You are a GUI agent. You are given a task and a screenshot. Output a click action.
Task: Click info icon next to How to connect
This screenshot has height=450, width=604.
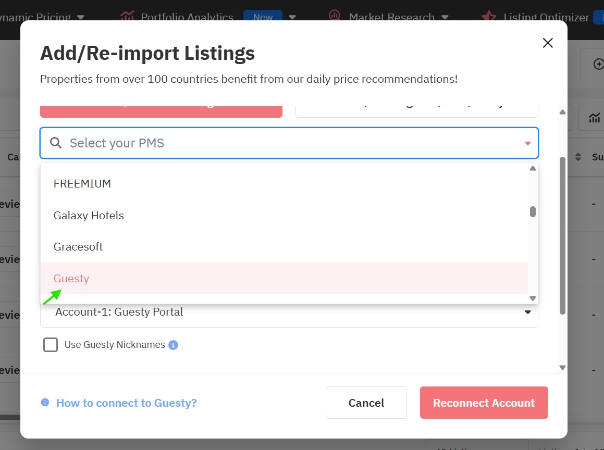[45, 403]
